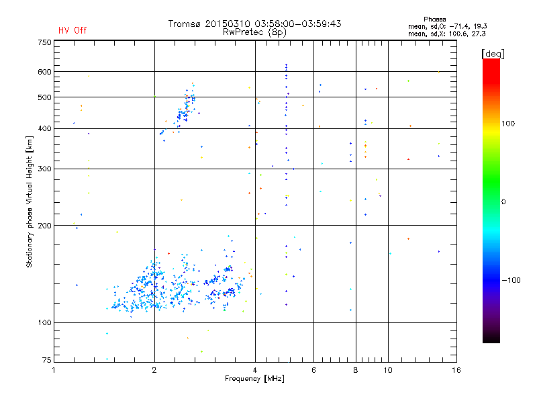Click the Frequency [MHz] axis label
The height and width of the screenshot is (403, 537).
click(254, 379)
